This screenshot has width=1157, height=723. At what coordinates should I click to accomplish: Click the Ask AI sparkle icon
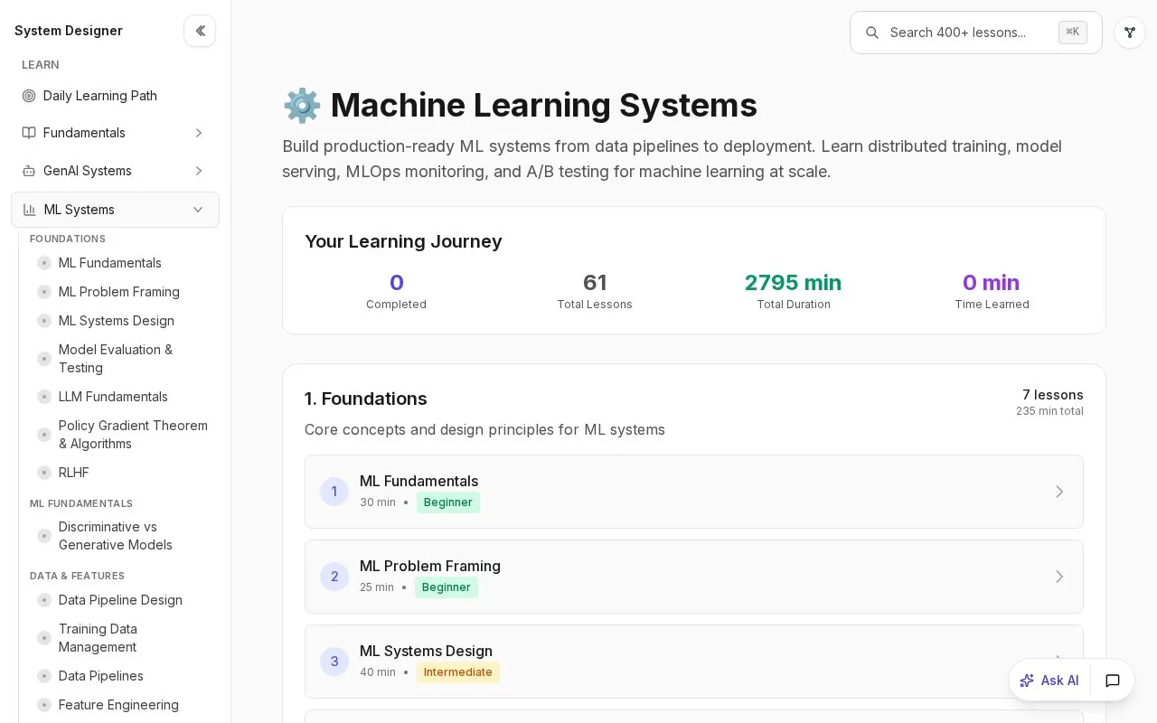pyautogui.click(x=1027, y=681)
